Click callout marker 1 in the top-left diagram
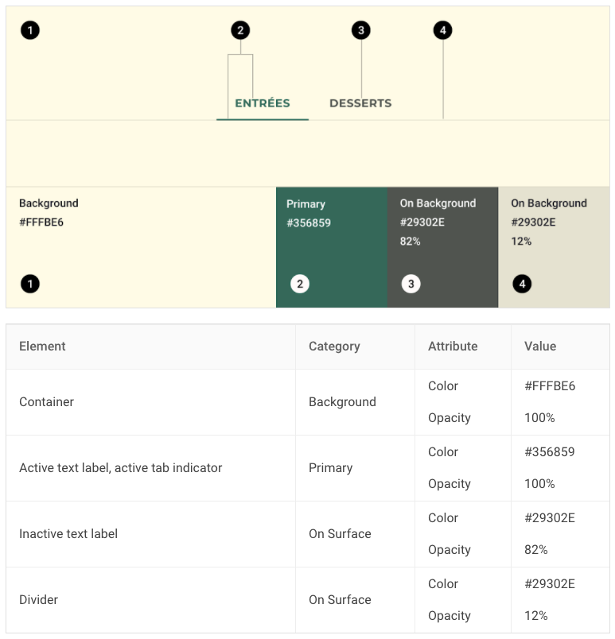 30,29
